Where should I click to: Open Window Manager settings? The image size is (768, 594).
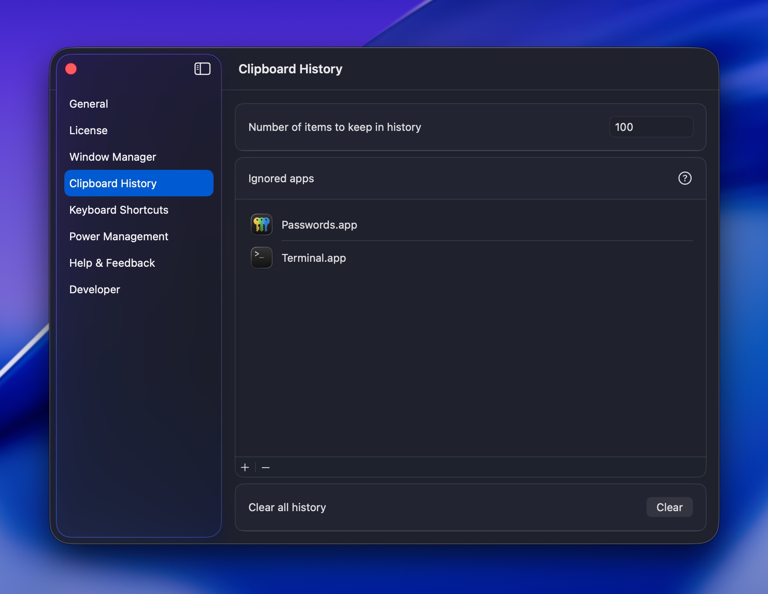pyautogui.click(x=113, y=157)
